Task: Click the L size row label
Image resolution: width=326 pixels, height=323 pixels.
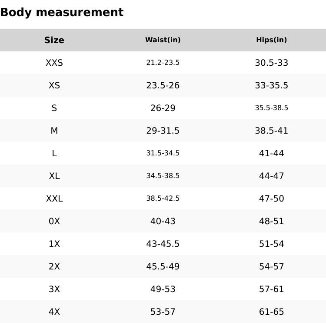Action: (54, 153)
